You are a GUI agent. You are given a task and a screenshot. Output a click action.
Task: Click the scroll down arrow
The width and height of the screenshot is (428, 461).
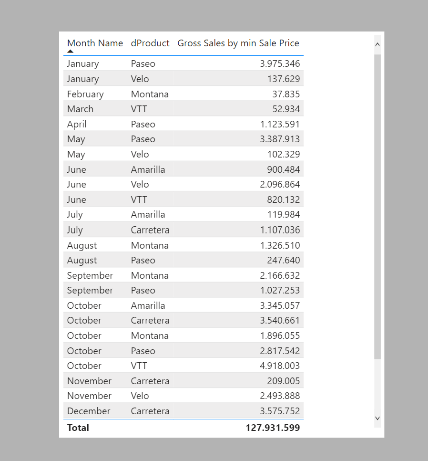click(377, 418)
